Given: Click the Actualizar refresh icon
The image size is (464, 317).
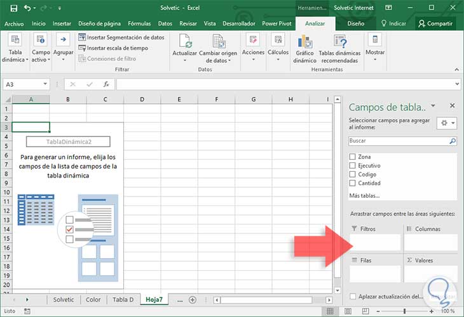Looking at the screenshot, I should (184, 42).
